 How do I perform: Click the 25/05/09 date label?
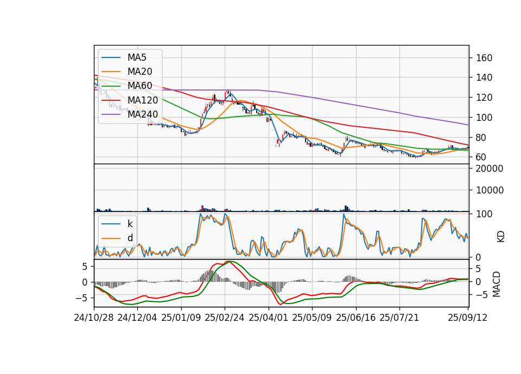[x=312, y=318]
